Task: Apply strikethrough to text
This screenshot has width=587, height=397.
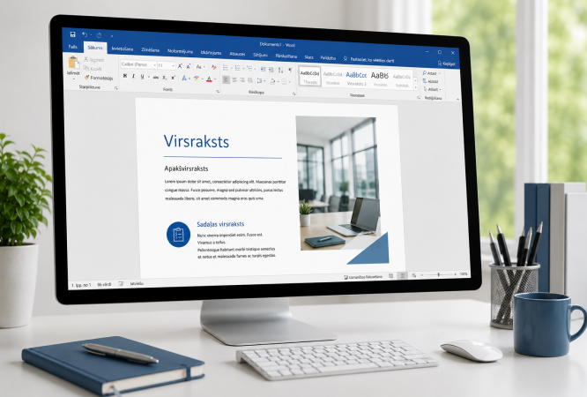Action: [155, 77]
